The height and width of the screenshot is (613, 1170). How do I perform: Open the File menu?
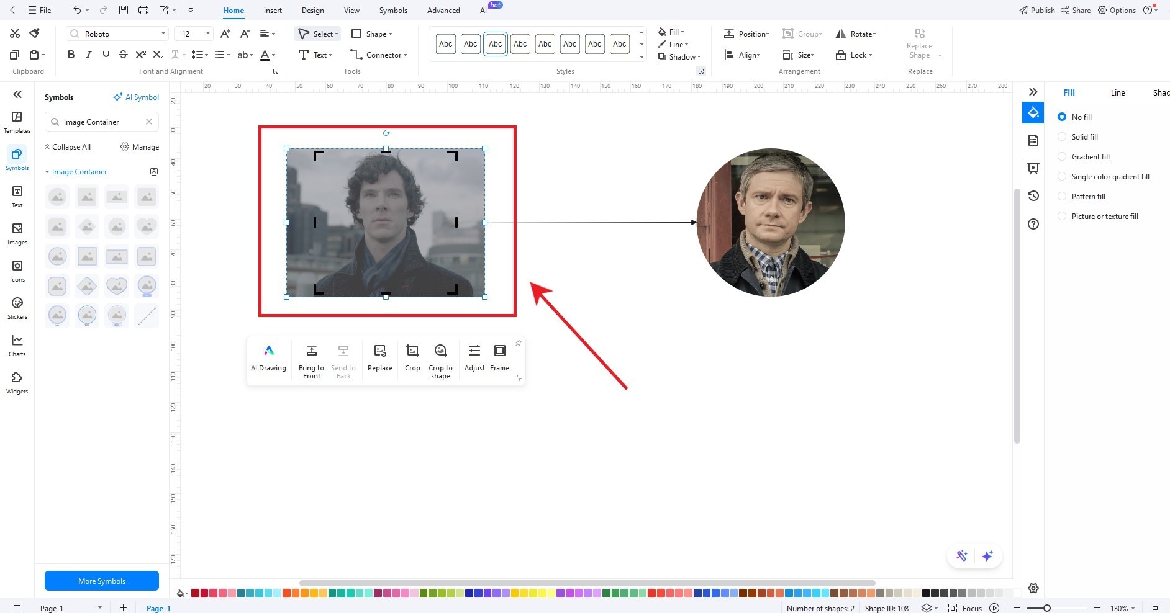[x=40, y=10]
